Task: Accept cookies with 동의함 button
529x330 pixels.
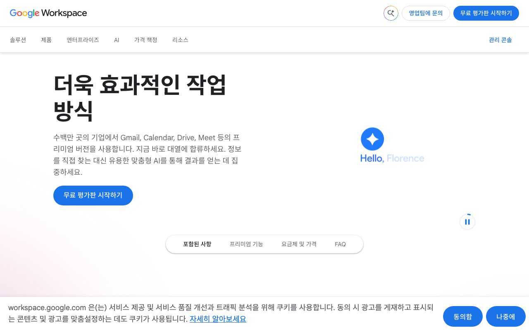Action: point(463,317)
